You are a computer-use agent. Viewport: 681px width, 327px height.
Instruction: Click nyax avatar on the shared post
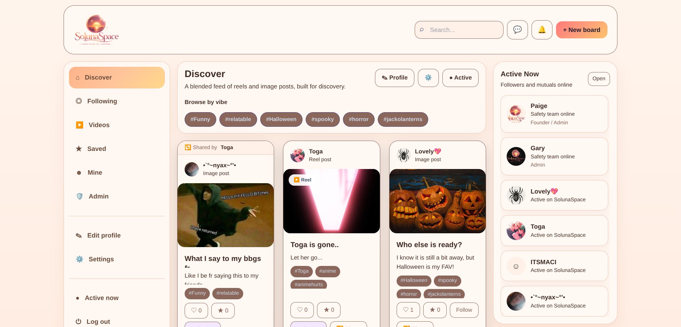[x=192, y=169]
